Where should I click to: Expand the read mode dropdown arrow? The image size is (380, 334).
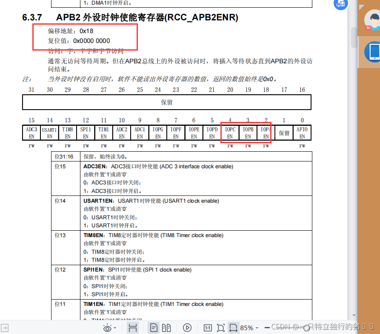point(114,327)
